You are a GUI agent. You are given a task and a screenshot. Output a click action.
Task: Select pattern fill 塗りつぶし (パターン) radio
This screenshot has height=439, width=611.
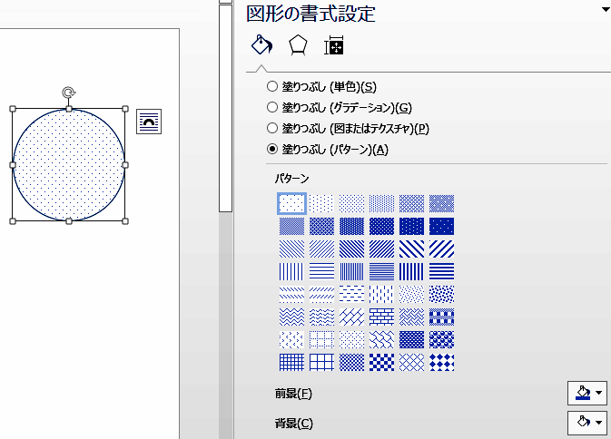click(272, 150)
